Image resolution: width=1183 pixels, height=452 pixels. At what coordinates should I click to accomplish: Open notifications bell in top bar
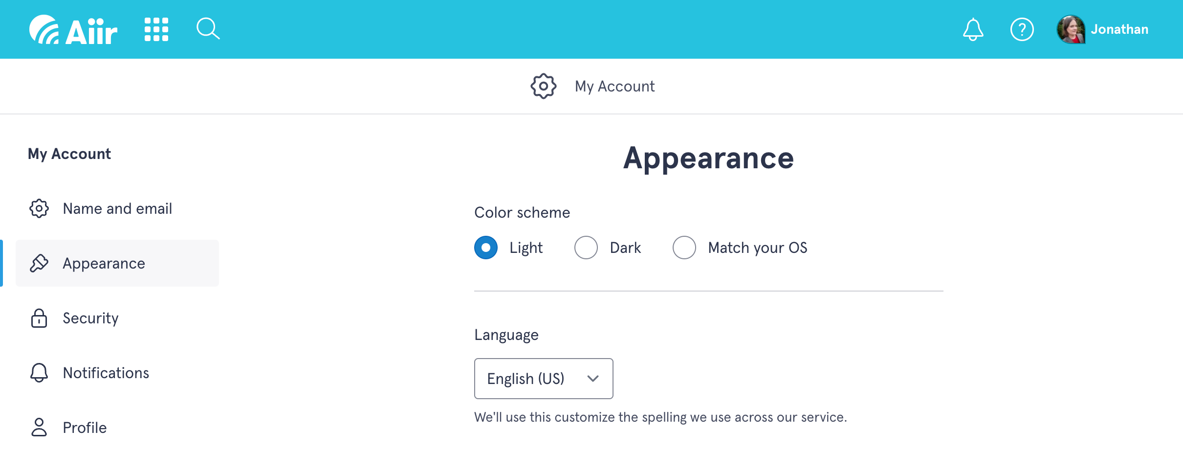click(x=973, y=30)
